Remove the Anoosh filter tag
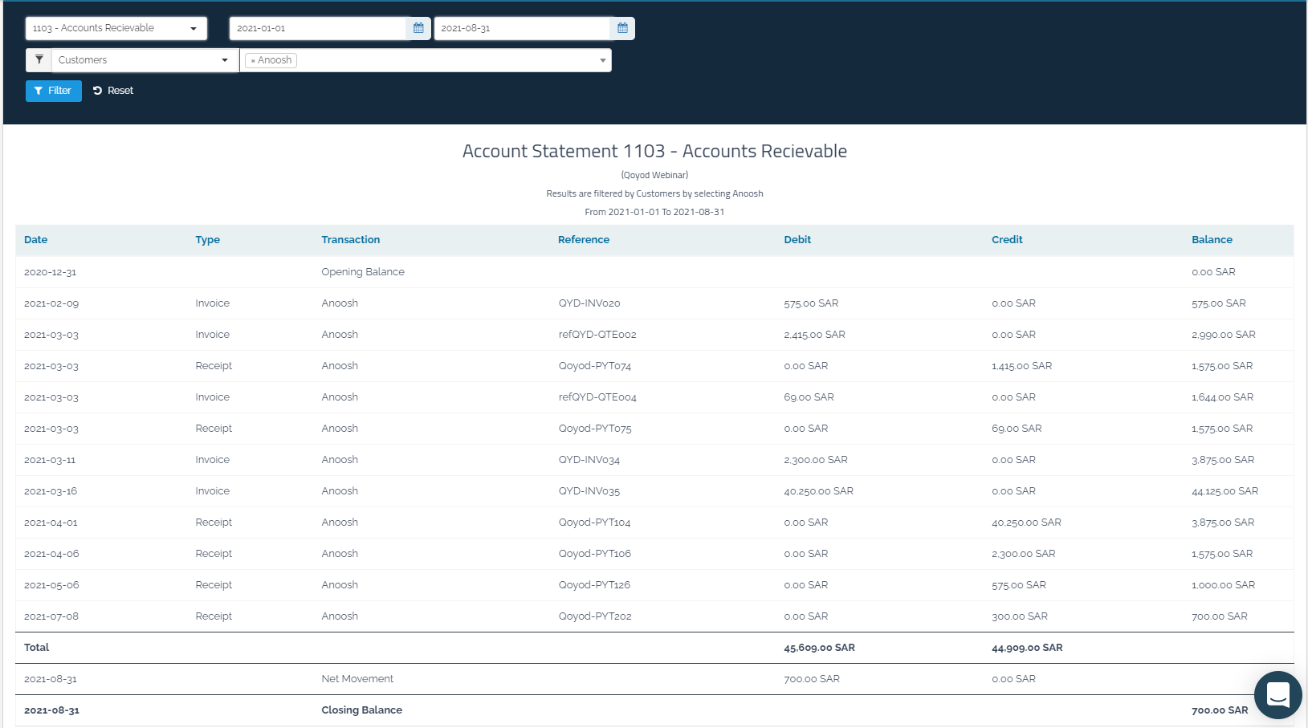1308x728 pixels. [x=253, y=61]
